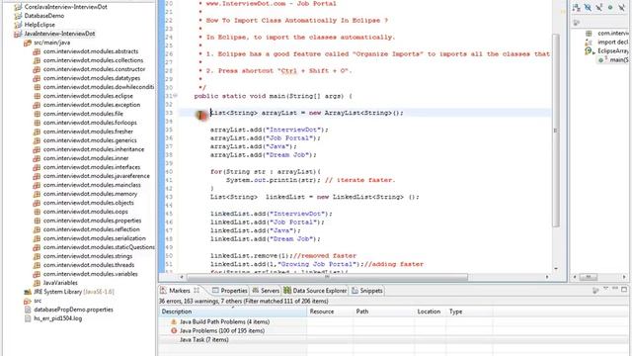Select the main method in Outline
Screen dimensions: 632x356
618,59
